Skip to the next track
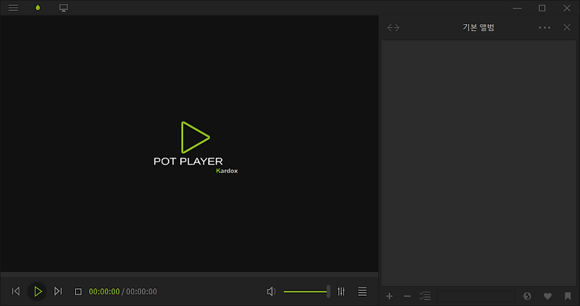 pyautogui.click(x=58, y=291)
